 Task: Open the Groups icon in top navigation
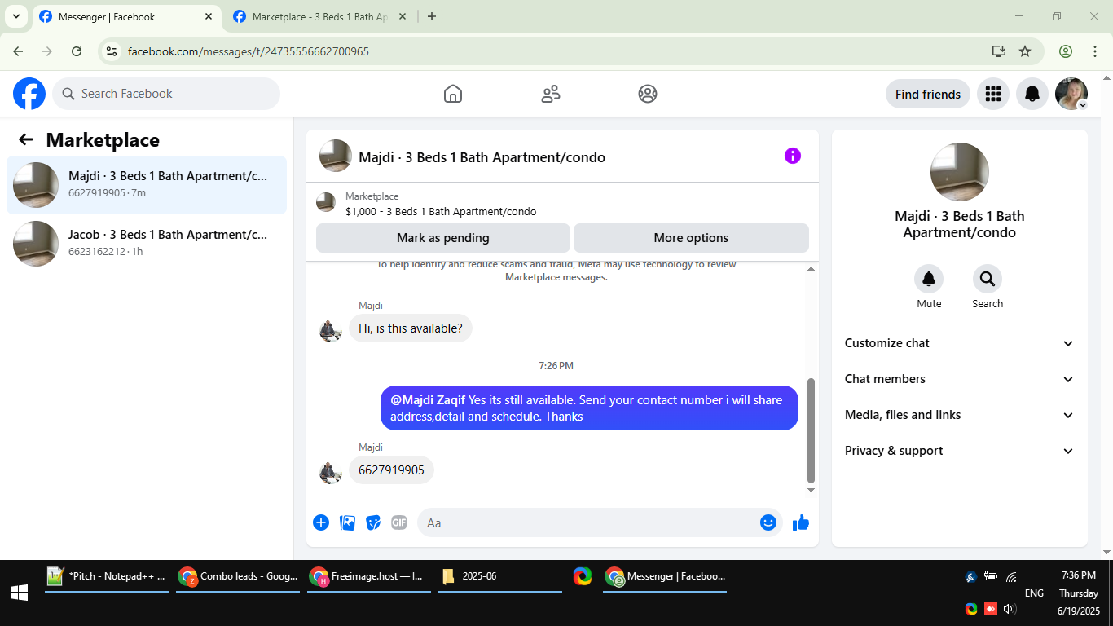[648, 94]
